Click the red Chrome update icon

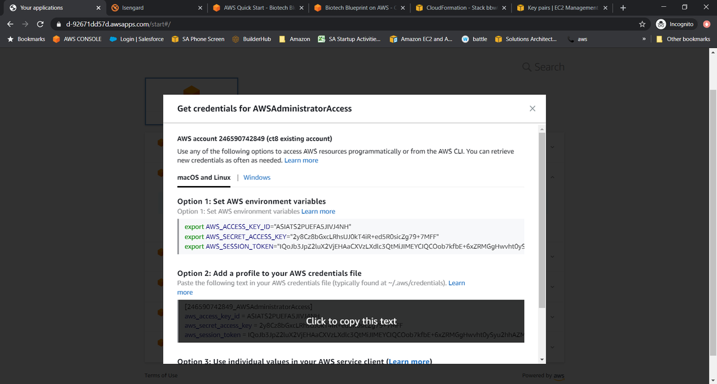coord(706,24)
